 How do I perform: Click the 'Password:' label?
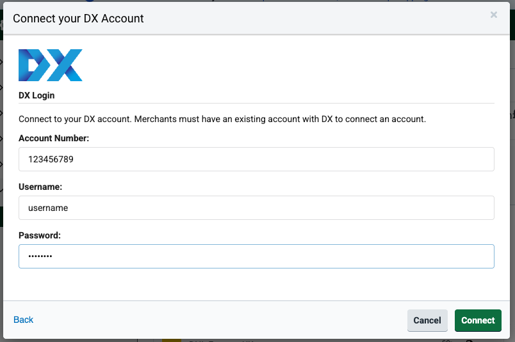point(40,235)
